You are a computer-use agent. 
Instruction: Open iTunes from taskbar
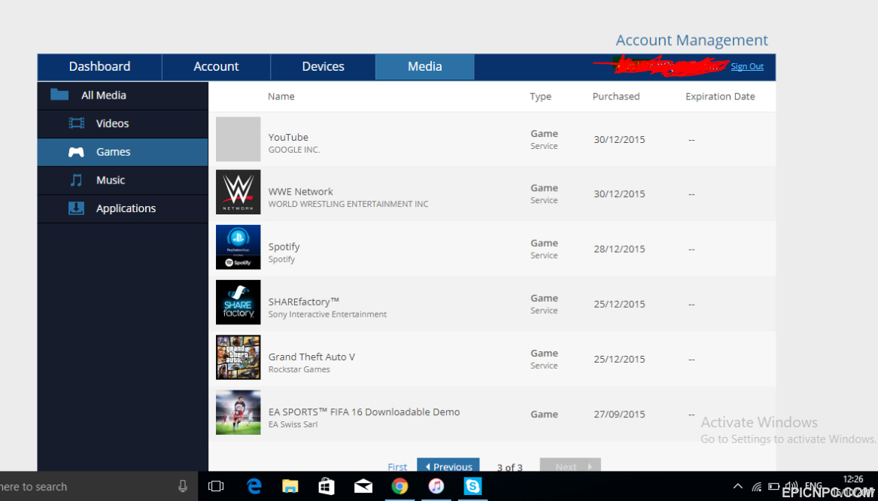pos(436,487)
